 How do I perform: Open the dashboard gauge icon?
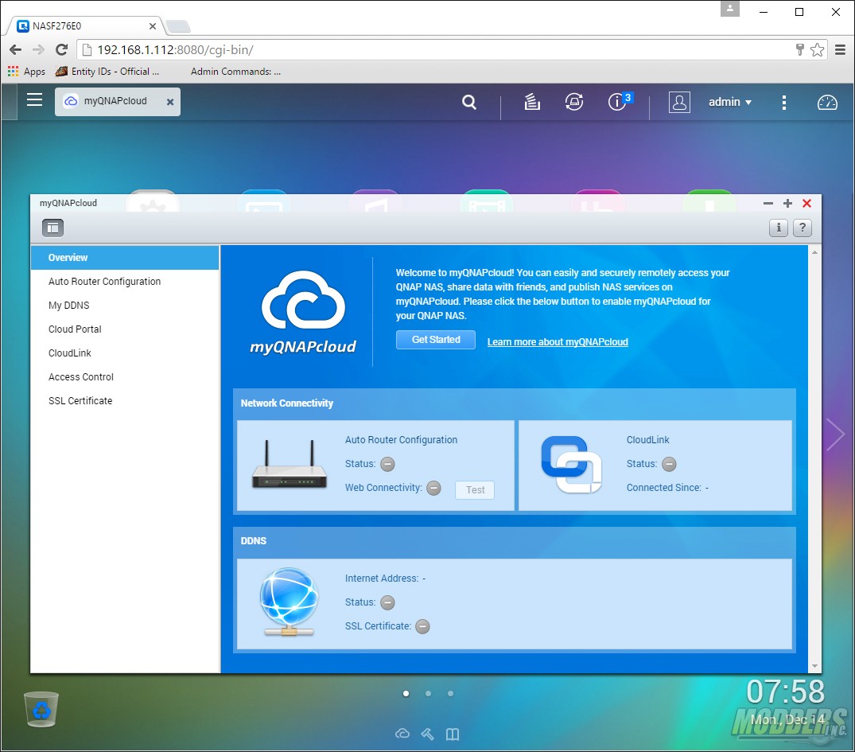pos(826,102)
